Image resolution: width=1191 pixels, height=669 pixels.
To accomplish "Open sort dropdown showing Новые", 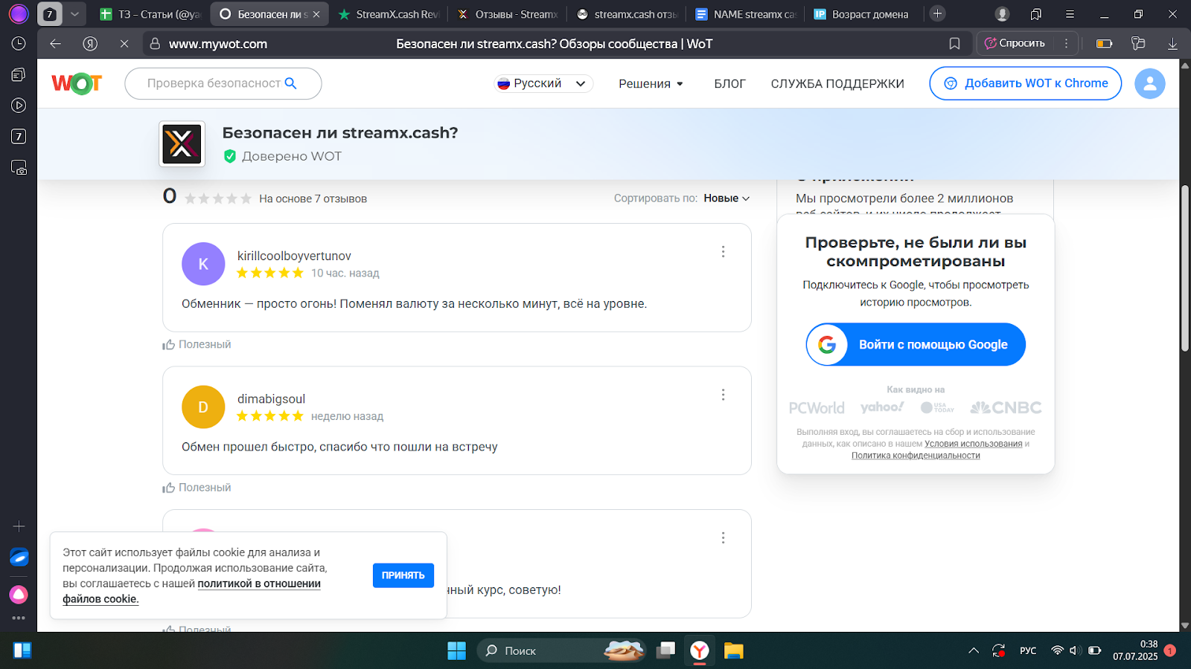I will [x=727, y=198].
